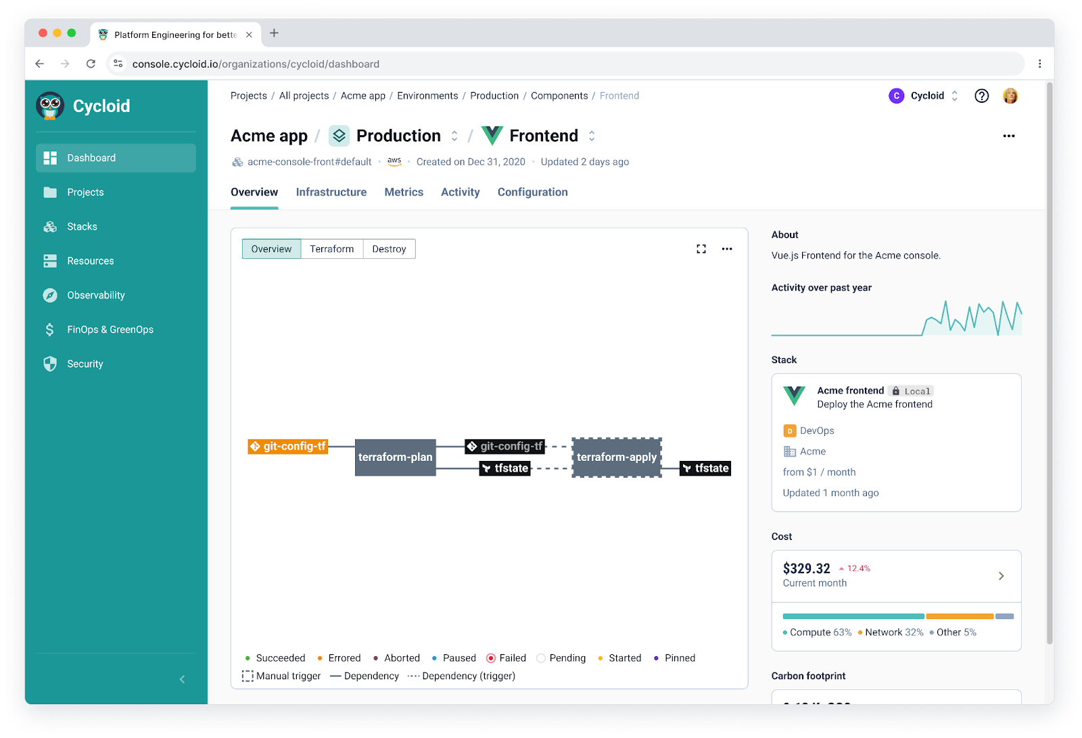Viewport: 1082px width, 738px height.
Task: Open the Observability compass icon in sidebar
Action: tap(50, 295)
